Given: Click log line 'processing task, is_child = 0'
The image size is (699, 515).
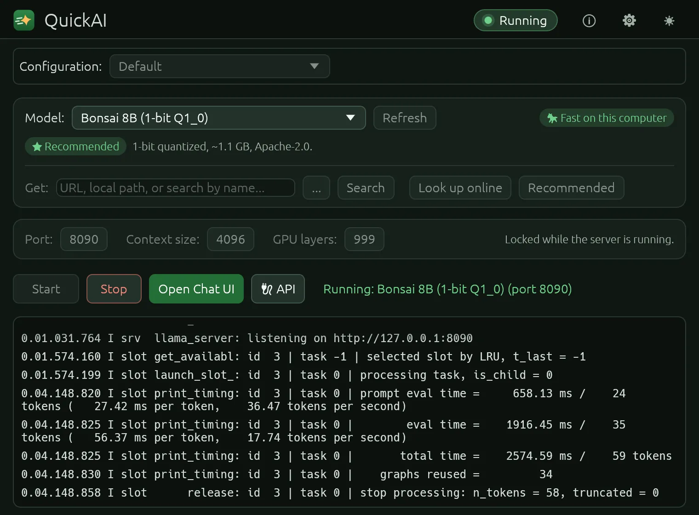Looking at the screenshot, I should click(x=287, y=375).
